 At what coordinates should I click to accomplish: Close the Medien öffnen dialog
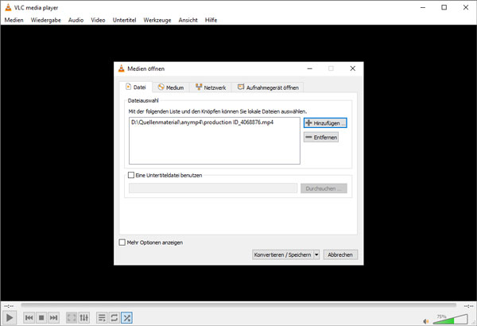tap(352, 68)
